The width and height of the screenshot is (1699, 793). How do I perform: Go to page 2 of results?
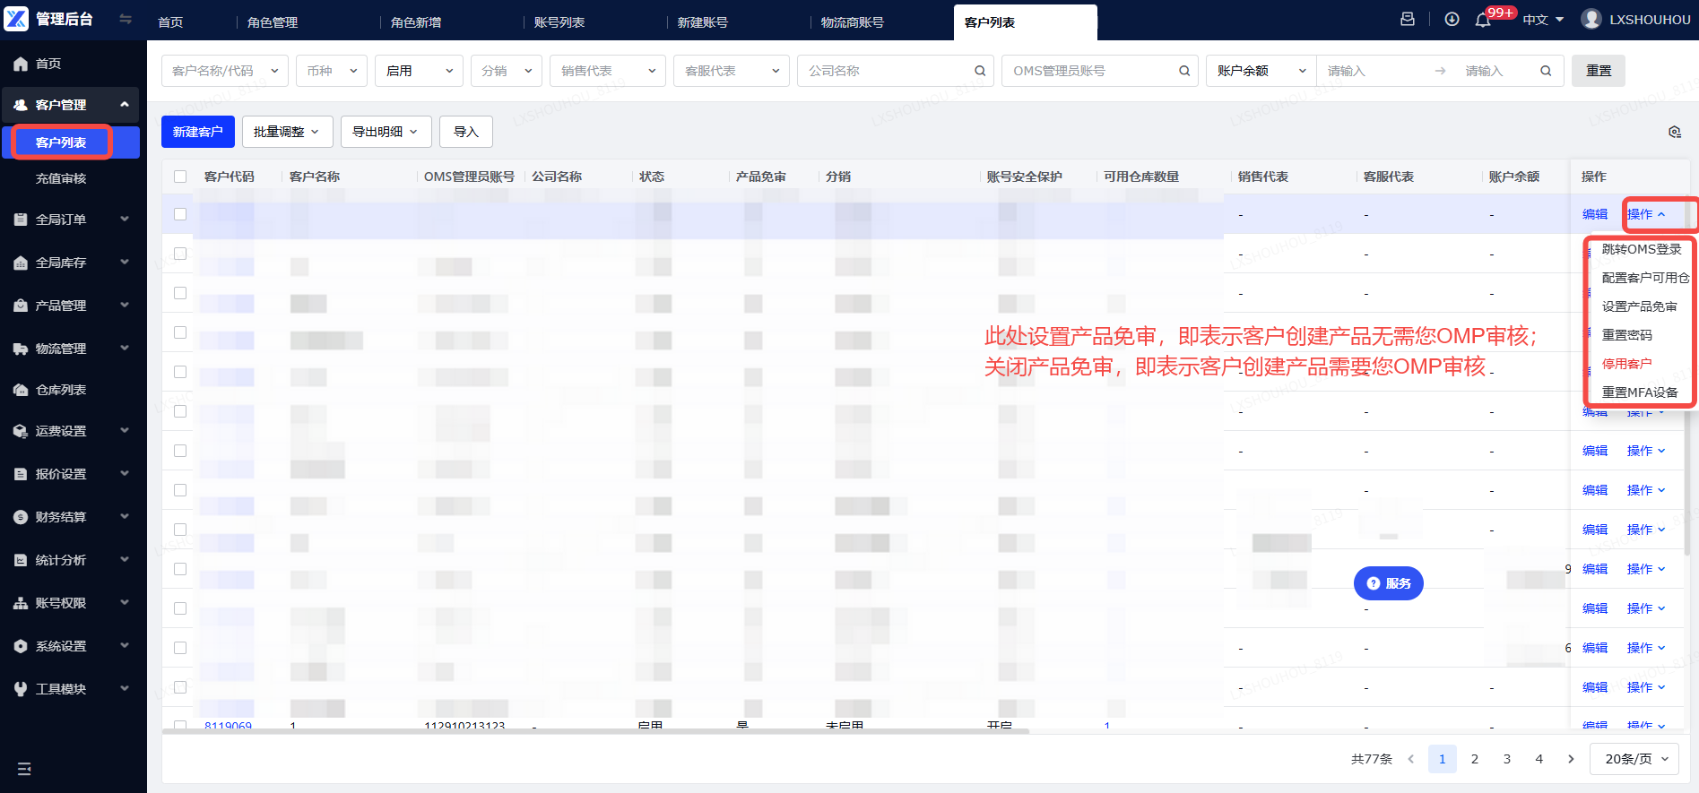click(x=1475, y=759)
